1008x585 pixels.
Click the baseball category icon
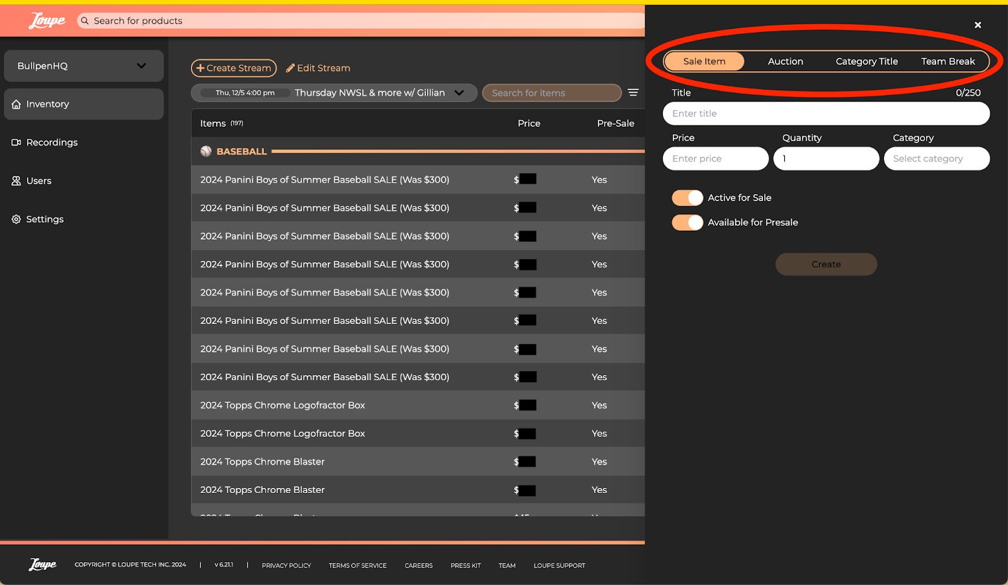tap(206, 151)
